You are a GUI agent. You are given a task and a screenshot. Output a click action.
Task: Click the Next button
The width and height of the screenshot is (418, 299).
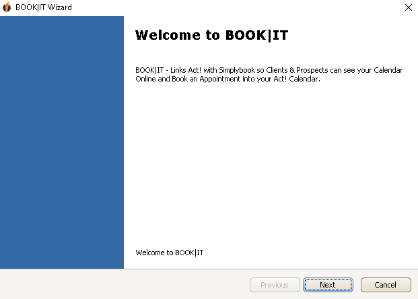pos(328,285)
